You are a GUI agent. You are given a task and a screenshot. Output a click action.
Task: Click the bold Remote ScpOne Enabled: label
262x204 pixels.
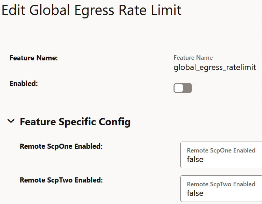coord(61,146)
